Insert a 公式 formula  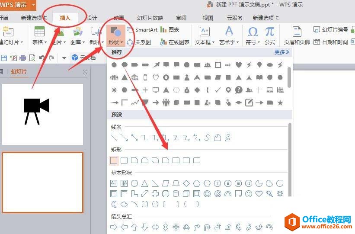270,35
